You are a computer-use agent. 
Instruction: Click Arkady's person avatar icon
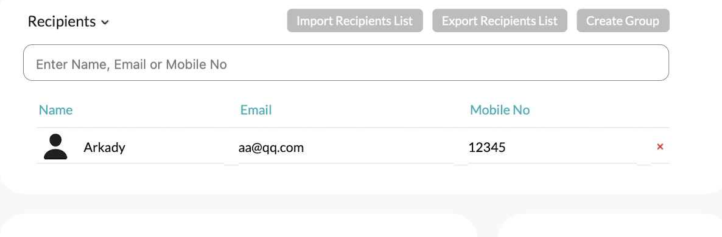click(x=56, y=147)
